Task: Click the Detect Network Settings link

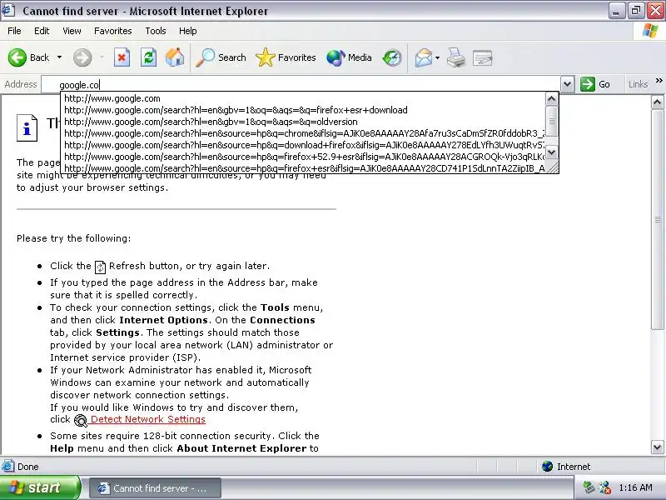Action: point(148,419)
